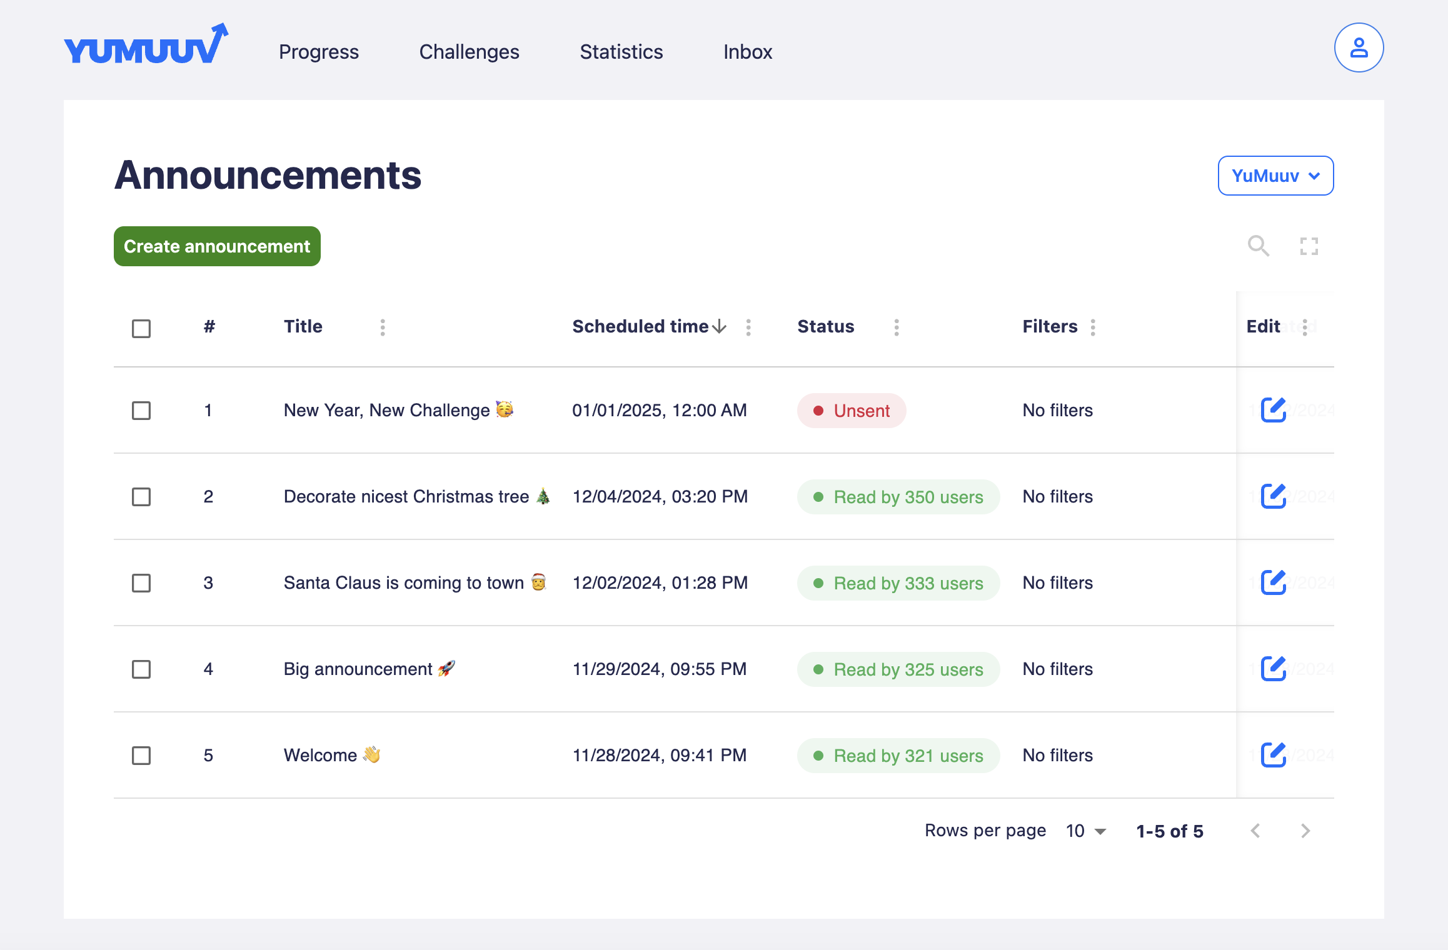Edit the Santa Claus is coming announcement
This screenshot has width=1448, height=950.
1273,582
